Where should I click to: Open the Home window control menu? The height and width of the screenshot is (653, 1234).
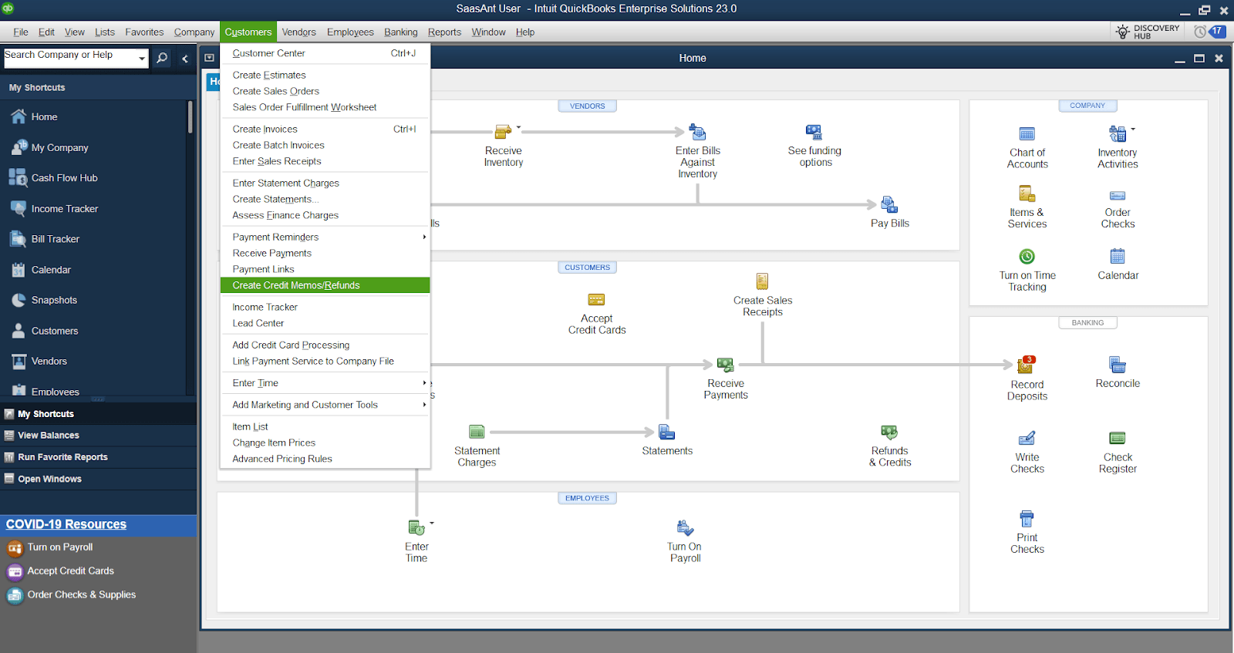click(x=209, y=58)
